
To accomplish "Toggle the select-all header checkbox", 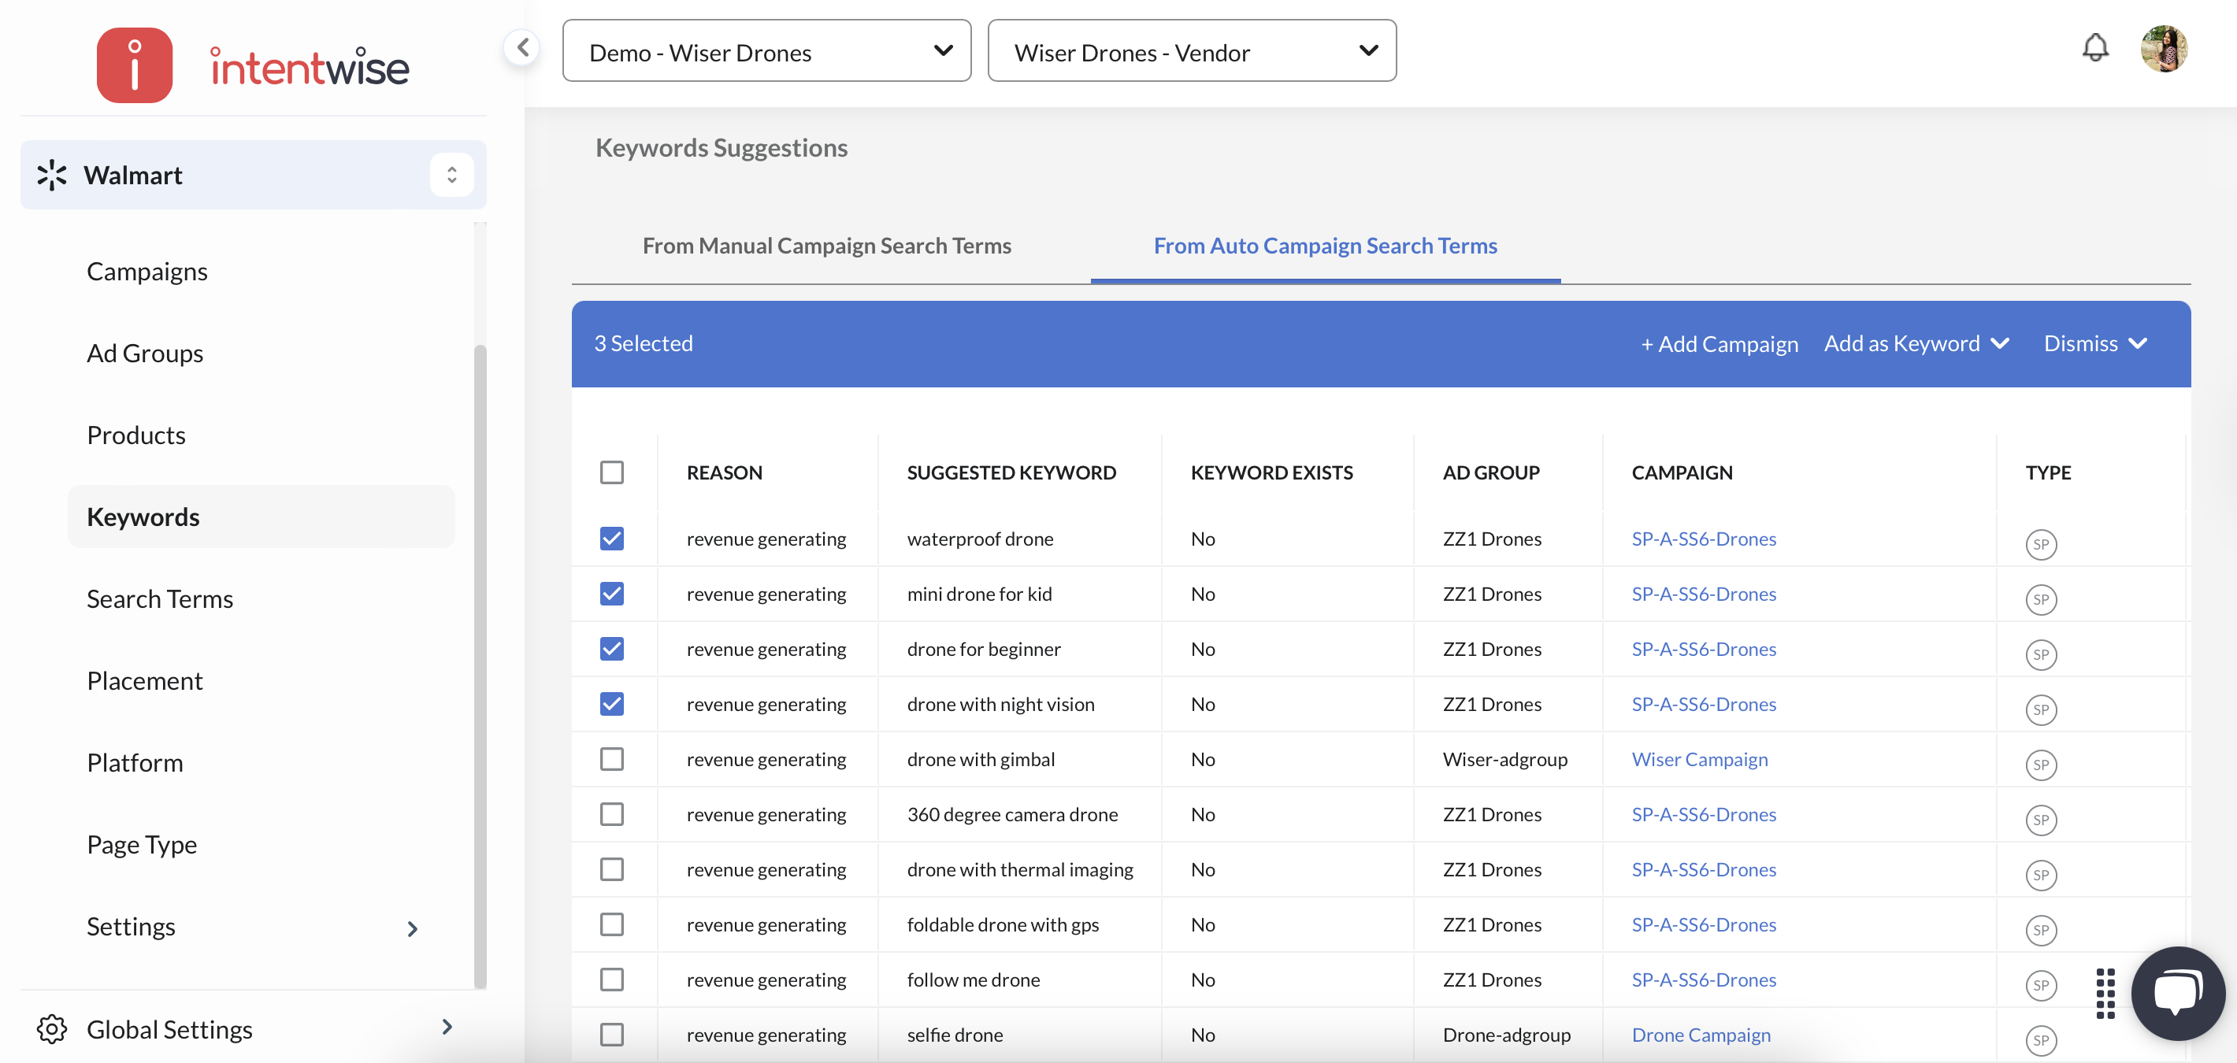I will point(611,472).
